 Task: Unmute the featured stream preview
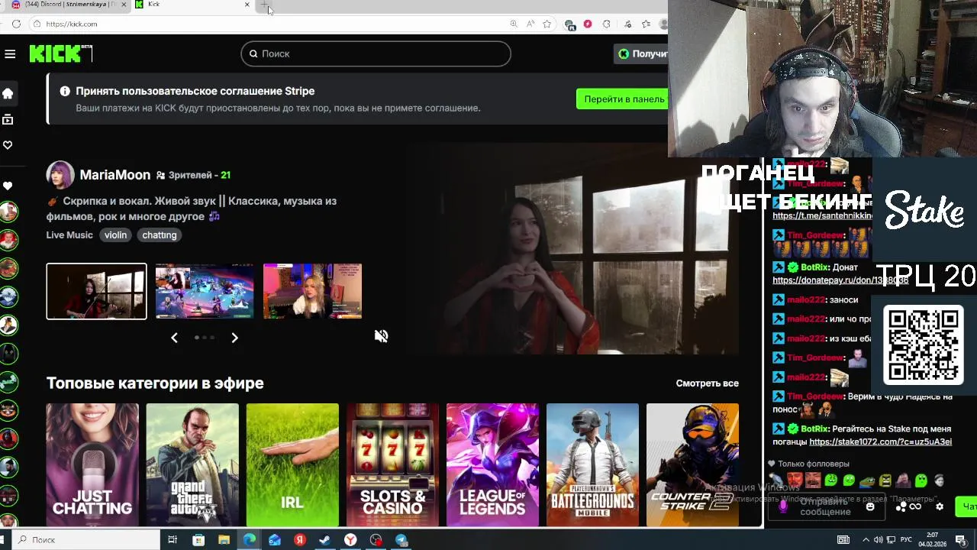(x=381, y=336)
